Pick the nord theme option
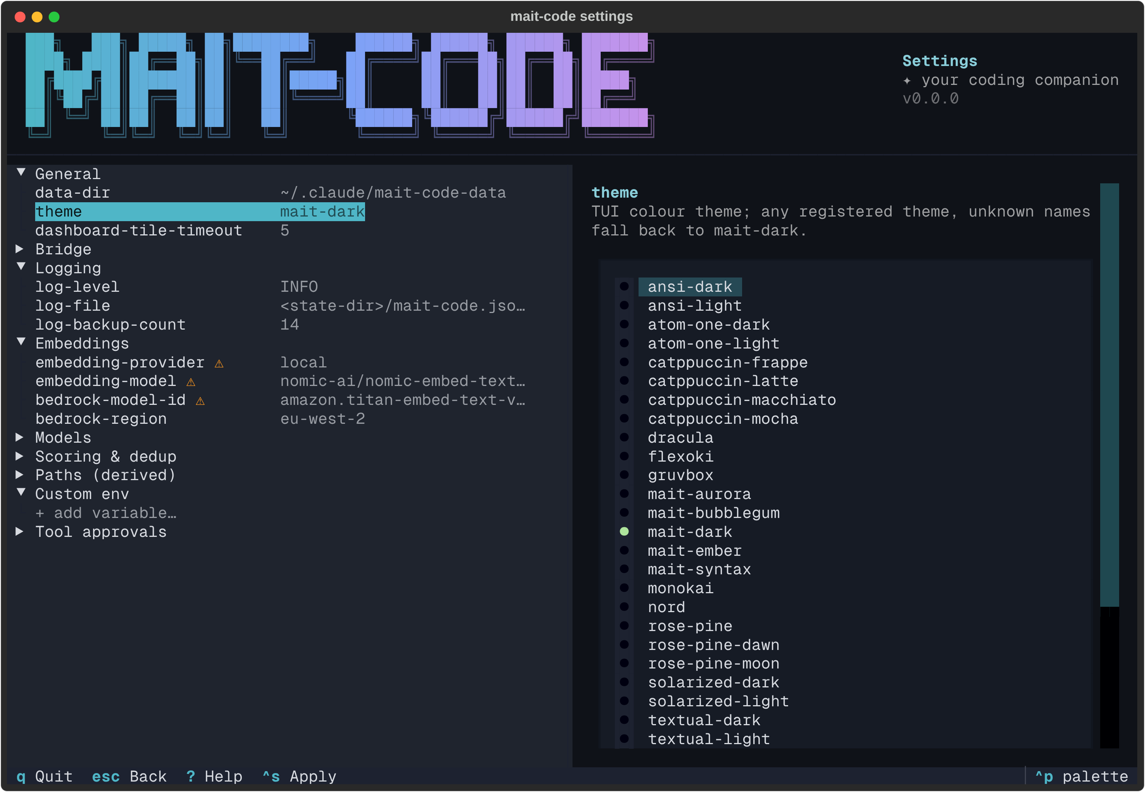This screenshot has height=792, width=1145. point(666,608)
